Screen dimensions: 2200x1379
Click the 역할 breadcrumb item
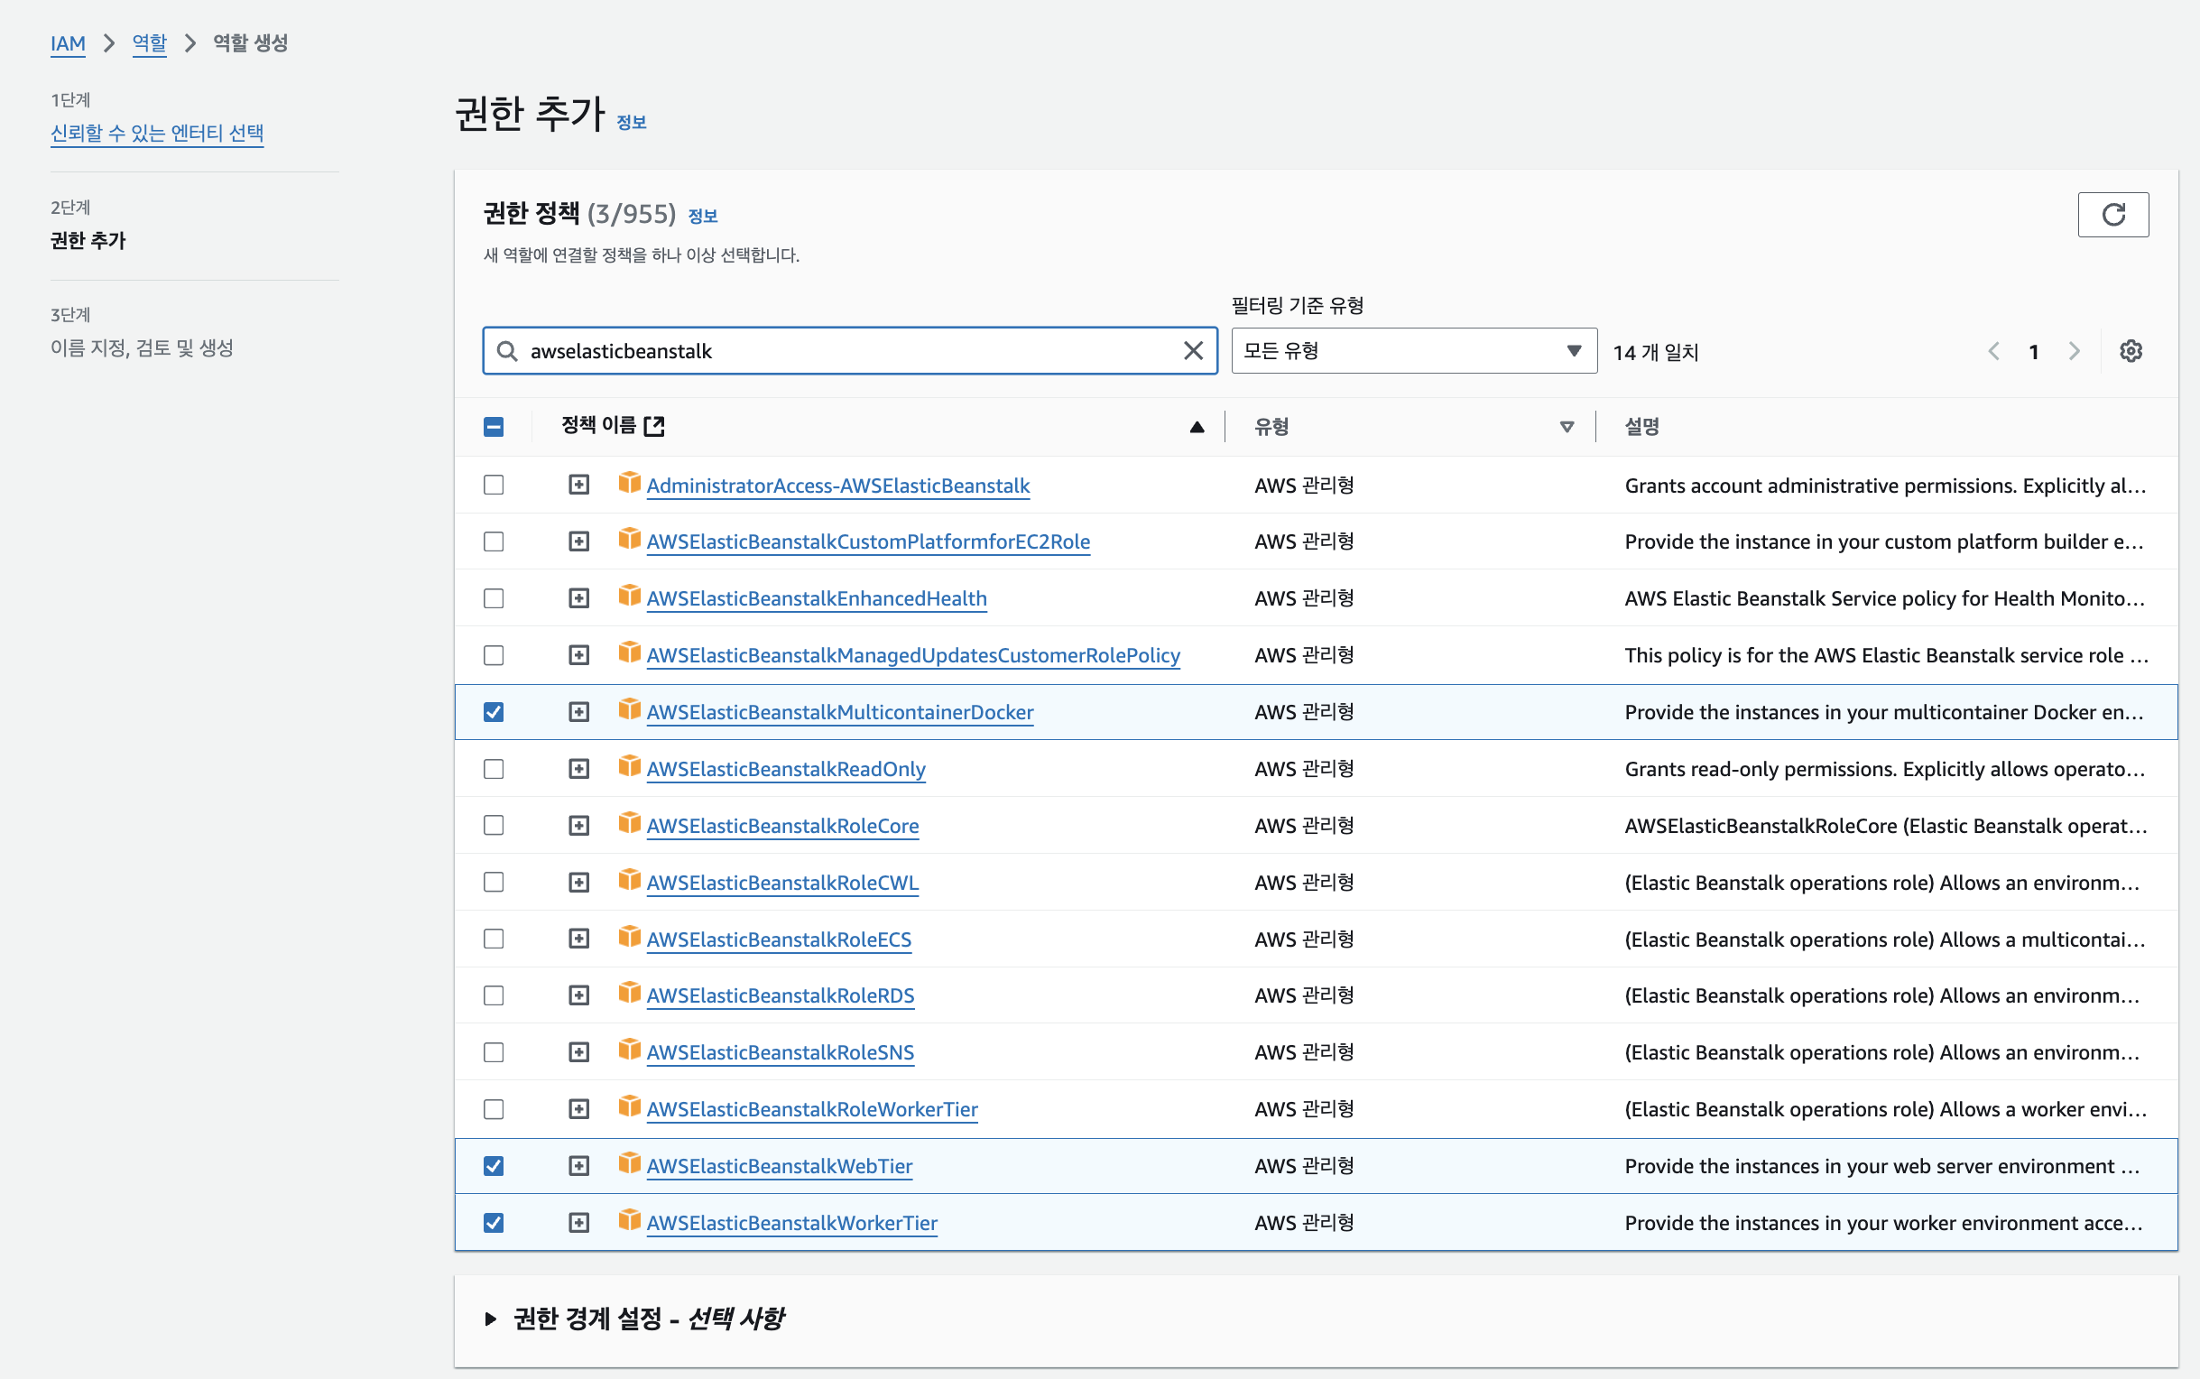pyautogui.click(x=149, y=42)
